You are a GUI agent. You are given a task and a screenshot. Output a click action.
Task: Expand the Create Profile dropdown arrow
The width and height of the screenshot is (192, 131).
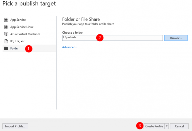point(167,126)
